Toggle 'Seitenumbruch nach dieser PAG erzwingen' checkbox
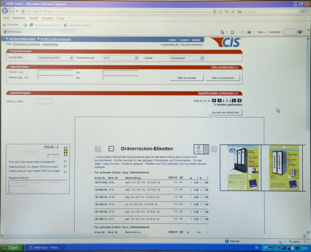Viewport: 311px width, 252px height. 65,172
